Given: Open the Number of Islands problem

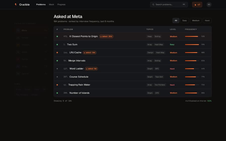Looking at the screenshot, I should point(79,93).
